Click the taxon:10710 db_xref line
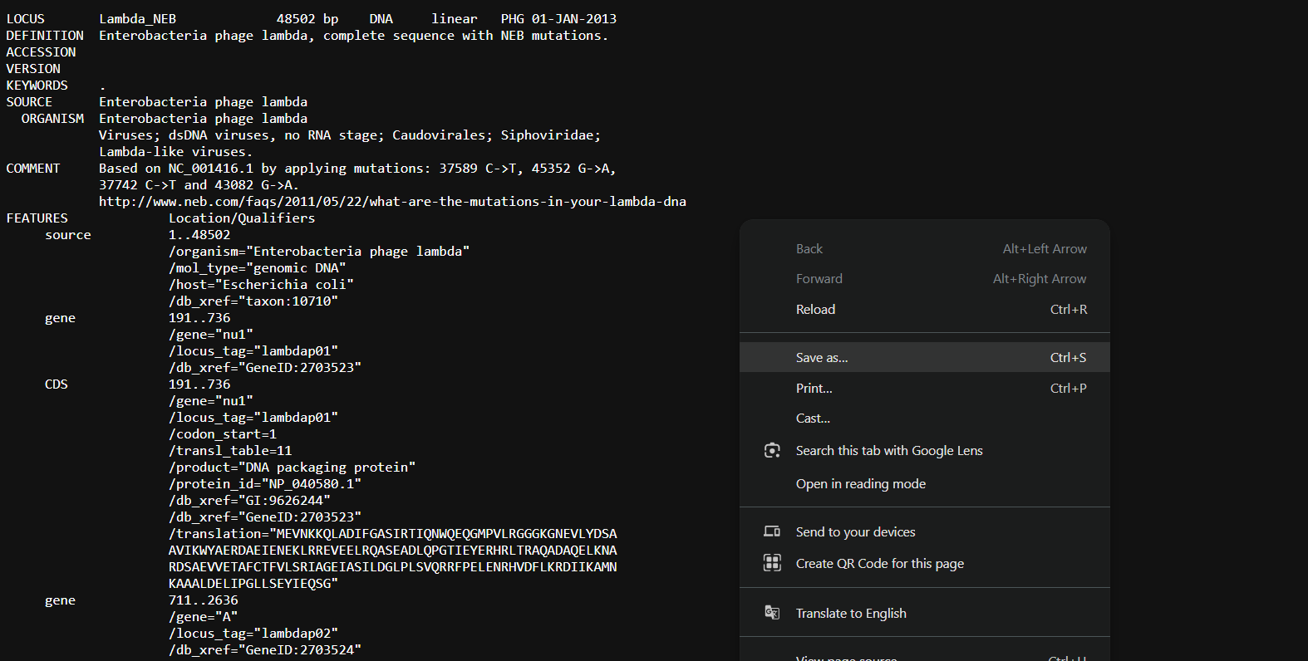 point(253,301)
